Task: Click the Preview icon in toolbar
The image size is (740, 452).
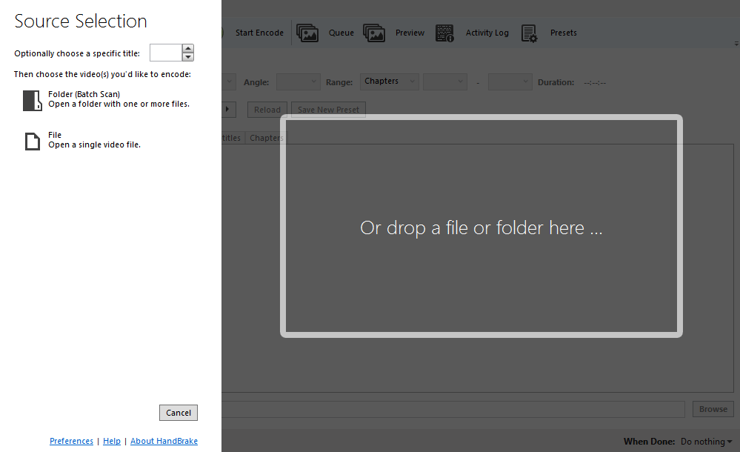Action: [x=374, y=33]
